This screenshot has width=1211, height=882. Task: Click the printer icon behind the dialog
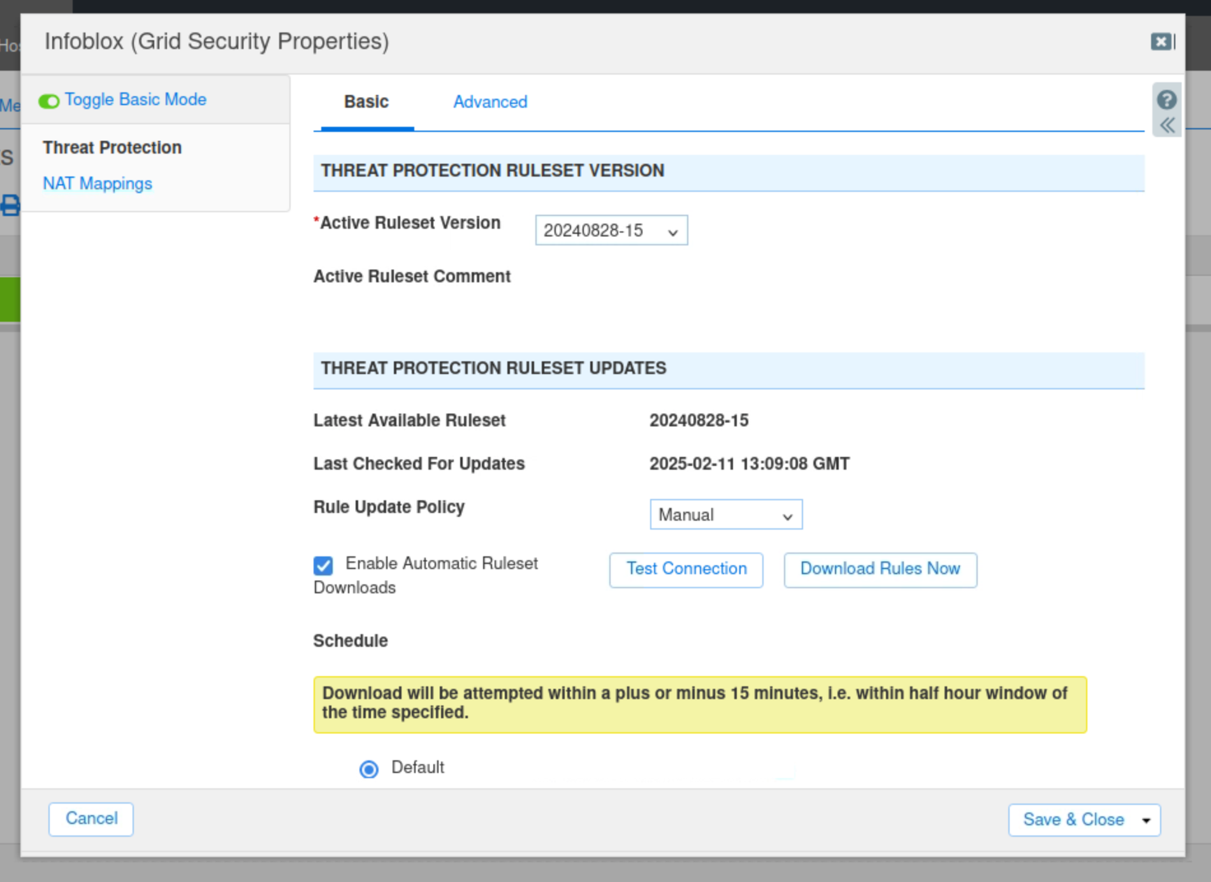point(10,205)
